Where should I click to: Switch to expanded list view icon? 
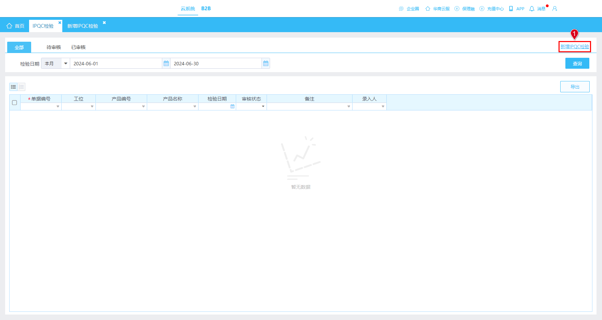pos(21,87)
